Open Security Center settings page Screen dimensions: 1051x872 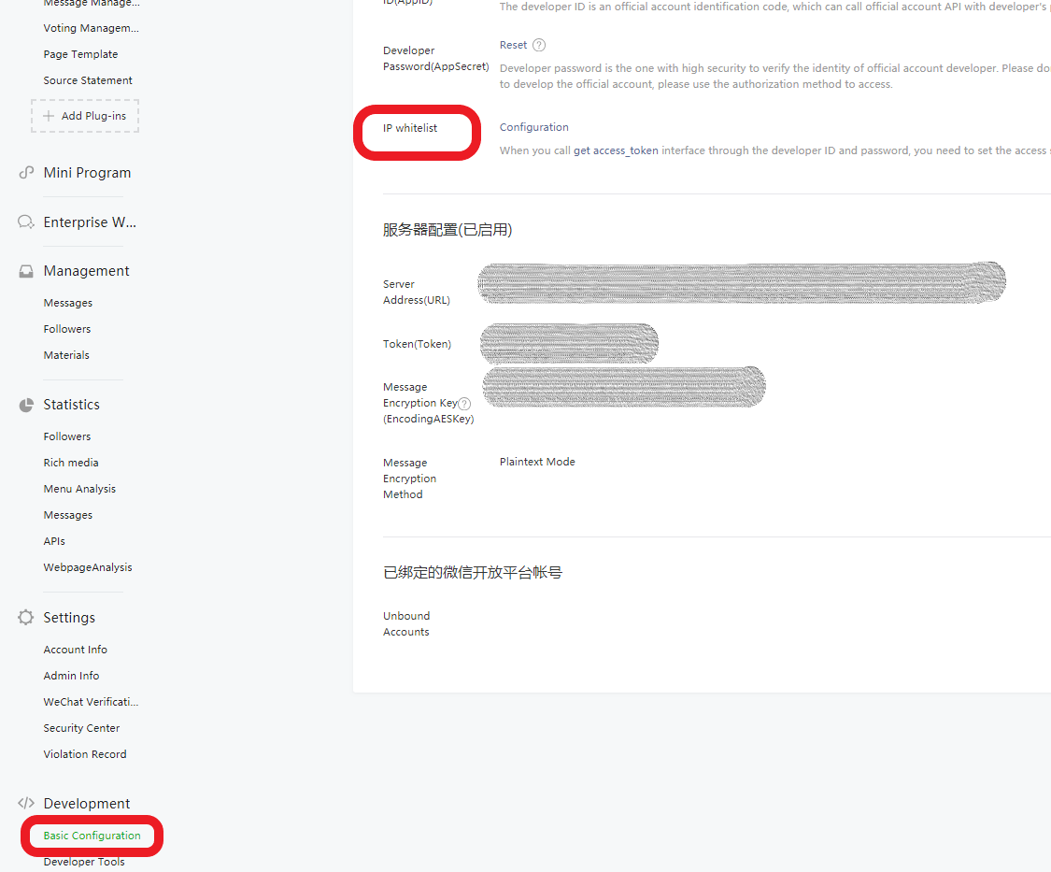(81, 728)
